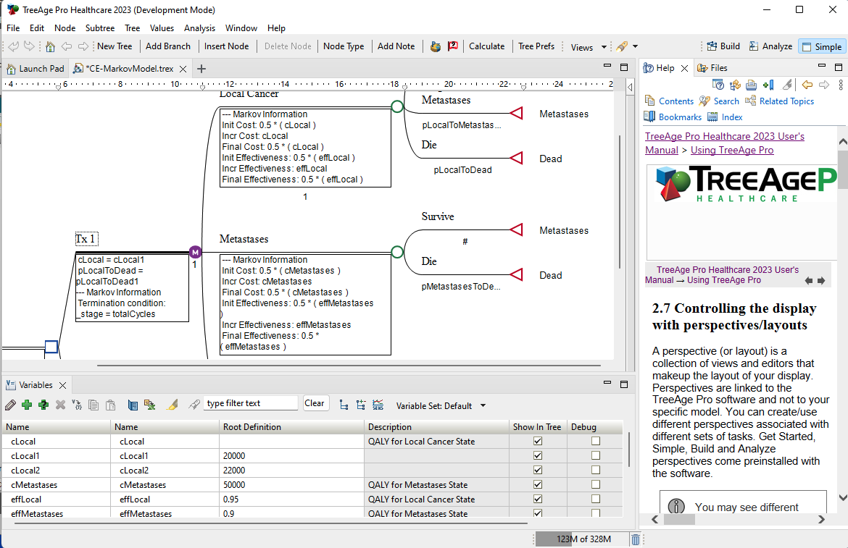Click the yellow highlighter icon in Variables toolbar
The image size is (848, 548).
(x=172, y=405)
